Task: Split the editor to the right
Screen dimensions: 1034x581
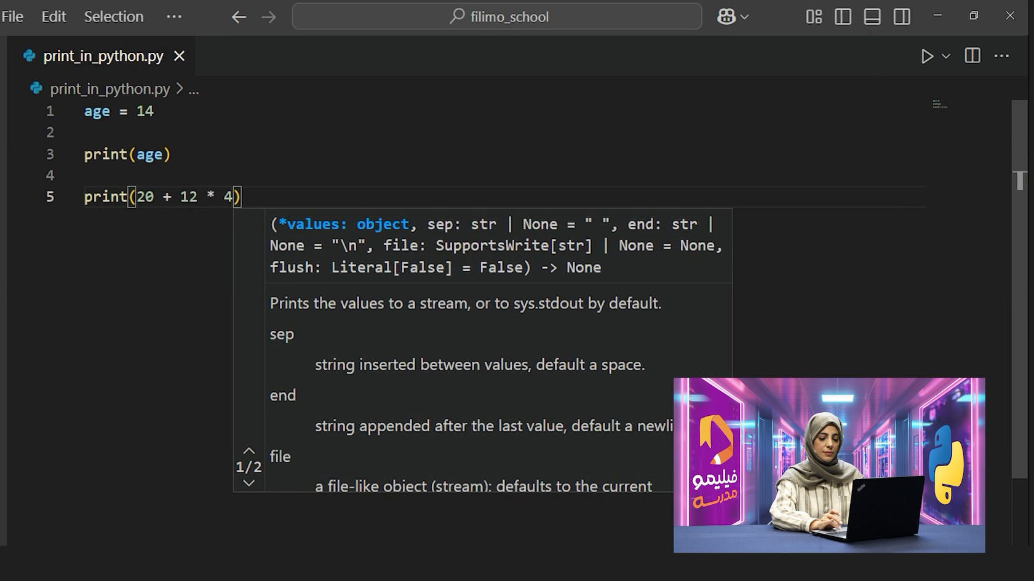Action: (972, 56)
